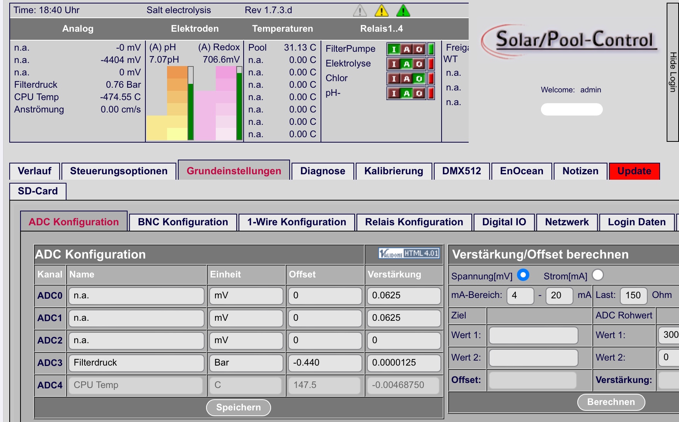Viewport: 679px width, 422px height.
Task: Click the mA-Bereich upper value '20' field
Action: coord(560,296)
